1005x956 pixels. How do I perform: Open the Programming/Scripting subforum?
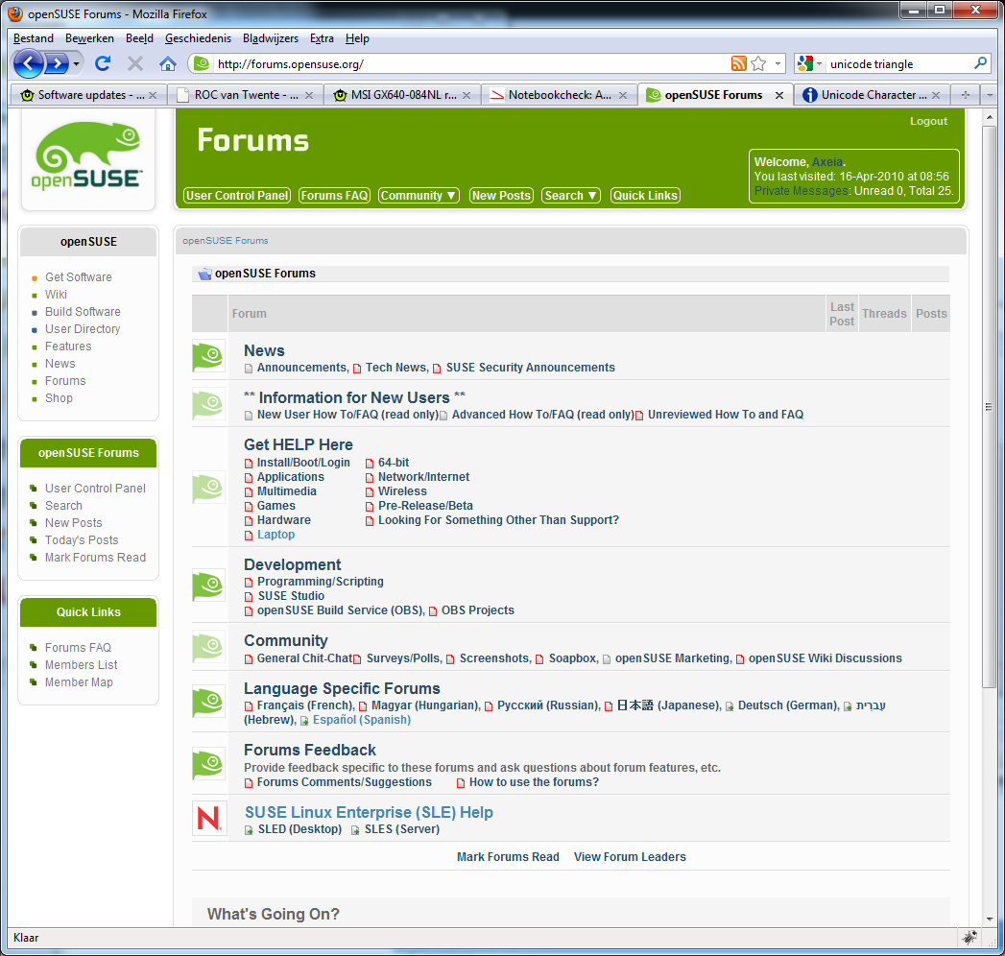(x=321, y=582)
